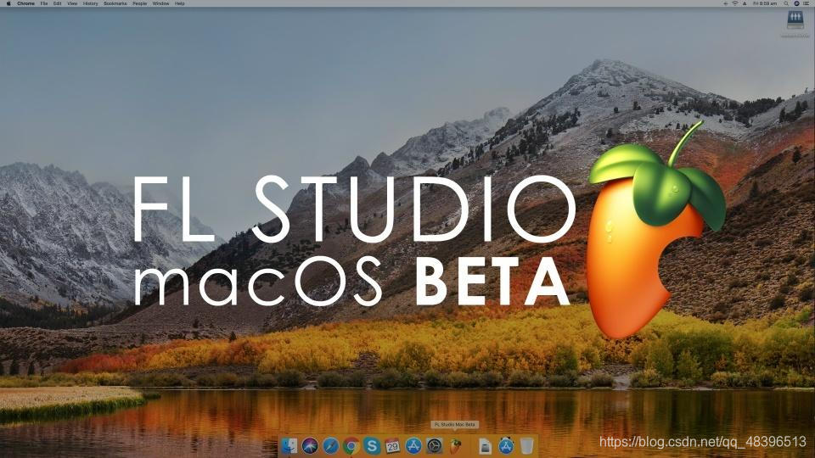Click the menu bar clock showing Fri
The width and height of the screenshot is (815, 458).
tap(765, 3)
